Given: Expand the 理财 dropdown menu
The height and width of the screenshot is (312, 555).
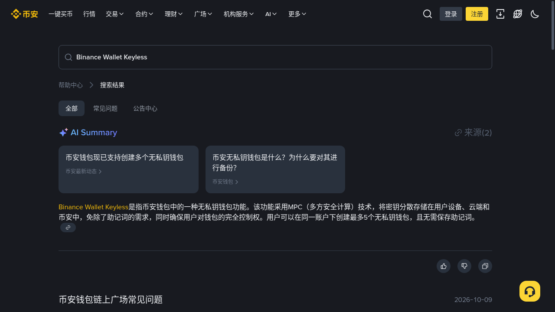Looking at the screenshot, I should [x=174, y=14].
